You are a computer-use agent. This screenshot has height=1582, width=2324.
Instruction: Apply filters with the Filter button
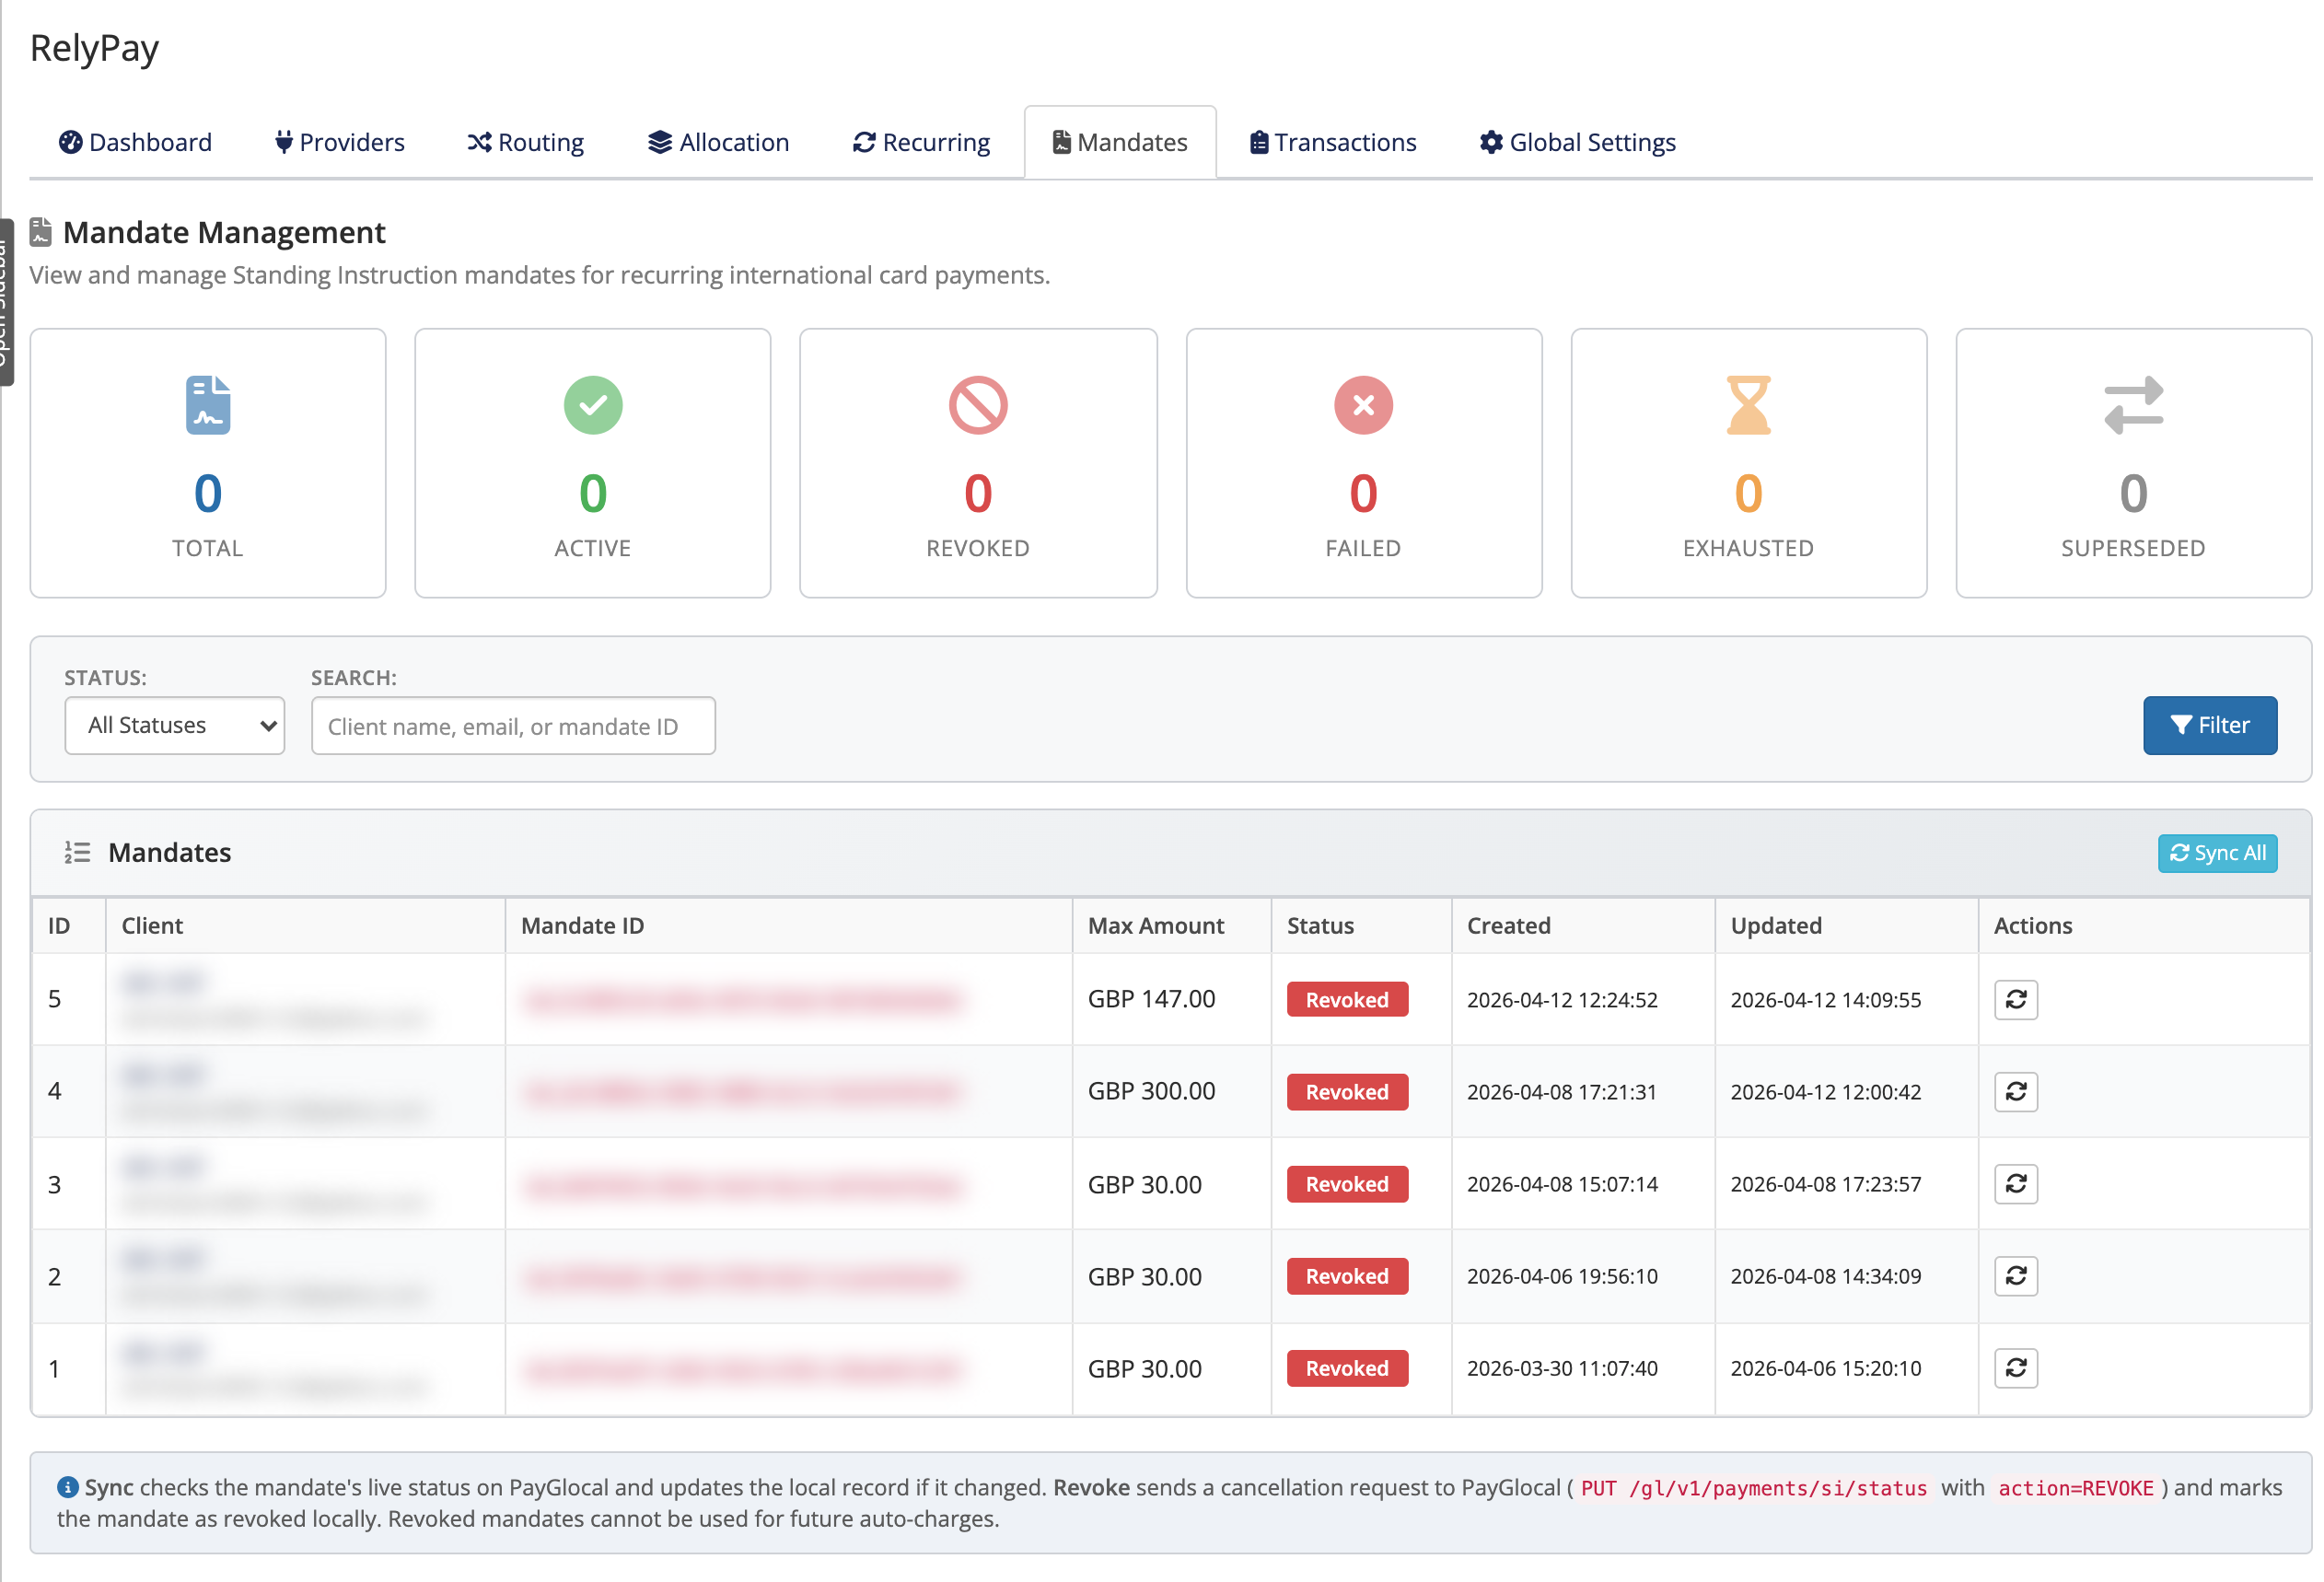[2210, 725]
